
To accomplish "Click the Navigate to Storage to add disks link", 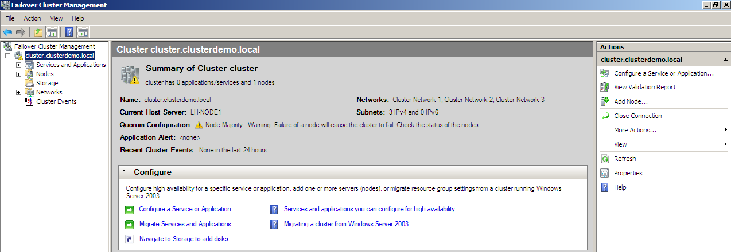I will click(184, 239).
